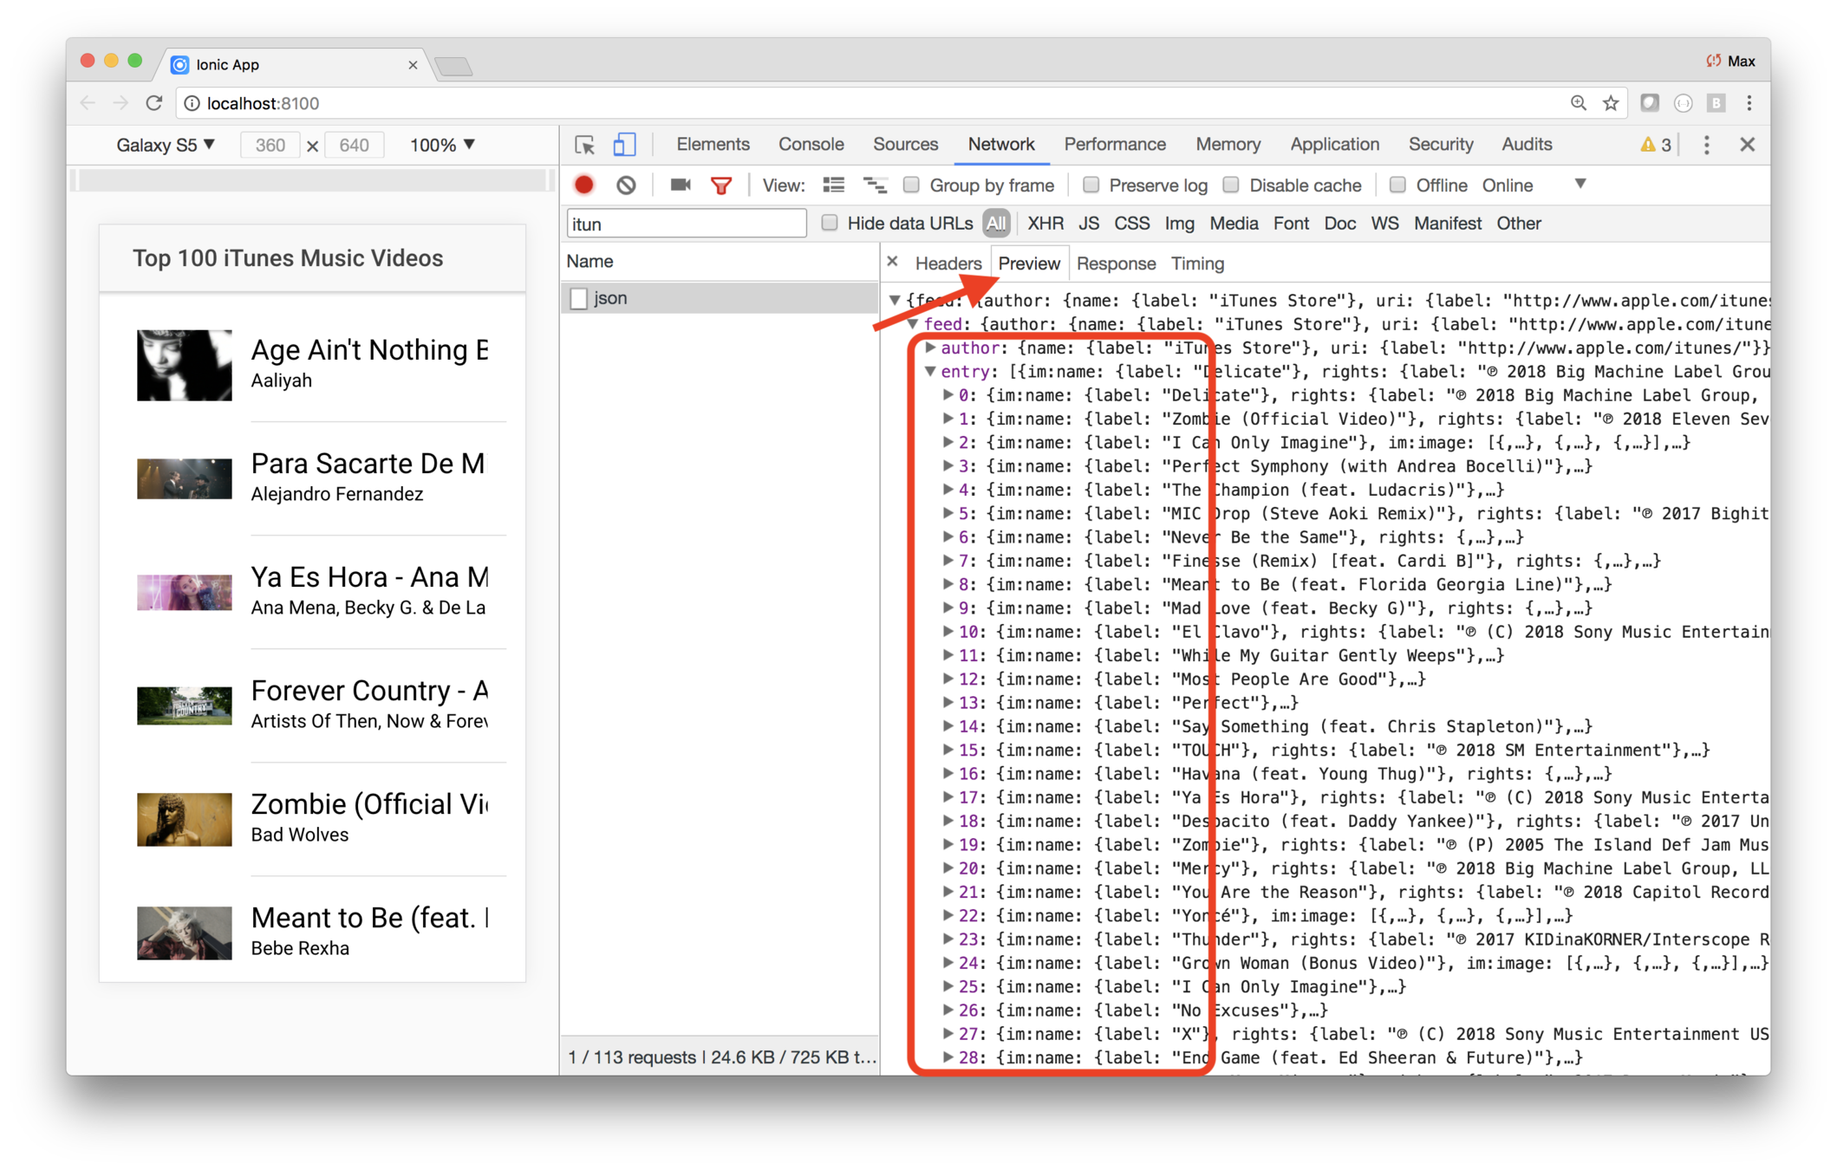This screenshot has height=1170, width=1837.
Task: Collapse the entry array in preview
Action: pyautogui.click(x=930, y=372)
